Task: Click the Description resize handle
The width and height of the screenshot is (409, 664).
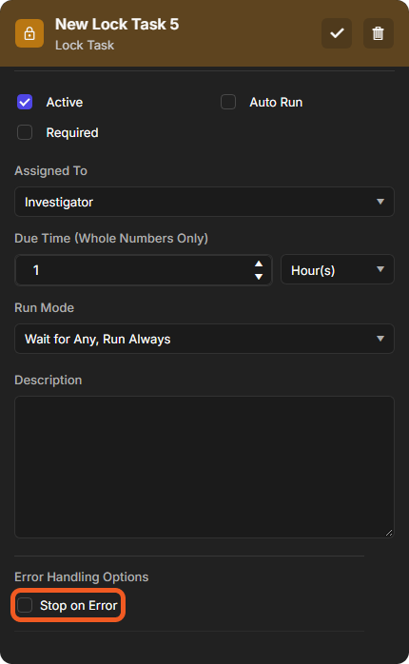Action: (389, 533)
